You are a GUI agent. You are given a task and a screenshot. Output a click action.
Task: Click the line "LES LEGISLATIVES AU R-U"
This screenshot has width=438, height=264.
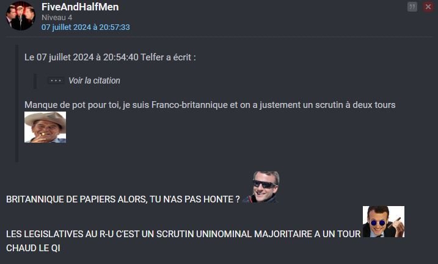pyautogui.click(x=183, y=234)
